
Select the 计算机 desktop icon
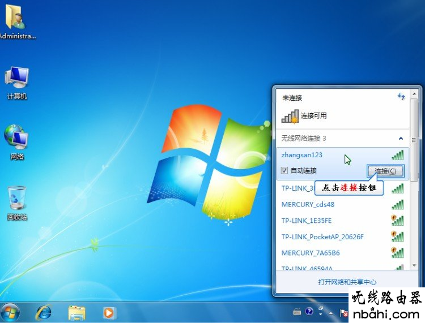coord(17,83)
